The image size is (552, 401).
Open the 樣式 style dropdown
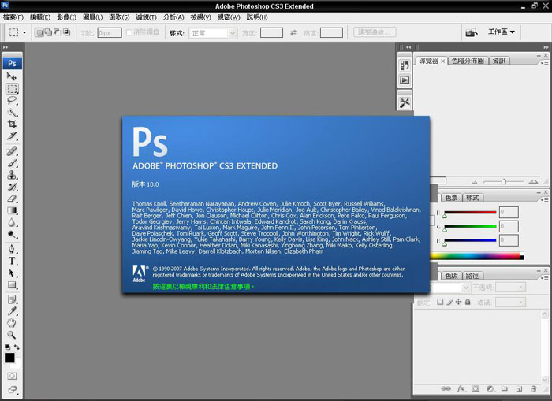point(213,33)
